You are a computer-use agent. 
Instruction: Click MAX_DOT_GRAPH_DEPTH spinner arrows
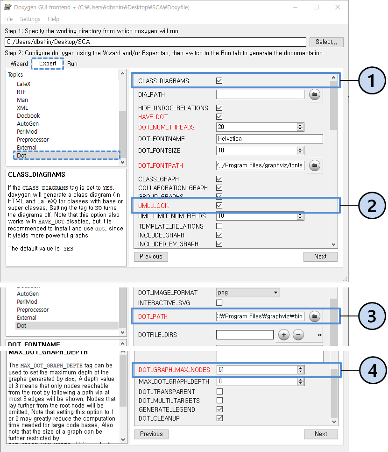(x=300, y=382)
